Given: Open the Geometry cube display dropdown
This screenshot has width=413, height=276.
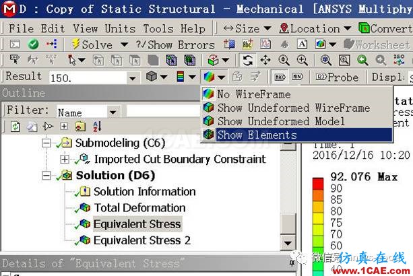Looking at the screenshot, I should pyautogui.click(x=164, y=77).
